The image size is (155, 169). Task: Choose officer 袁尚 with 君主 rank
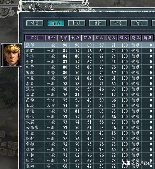[90, 166]
